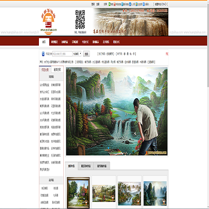Select the first active tab above thumbnails
Image resolution: width=209 pixels, height=209 pixels.
pyautogui.click(x=71, y=166)
